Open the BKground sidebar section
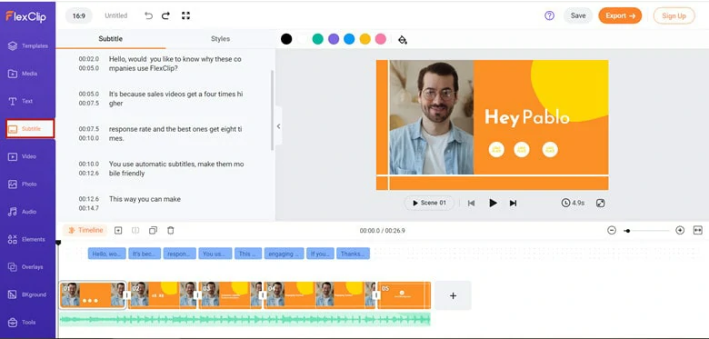This screenshot has width=709, height=339. click(x=27, y=294)
